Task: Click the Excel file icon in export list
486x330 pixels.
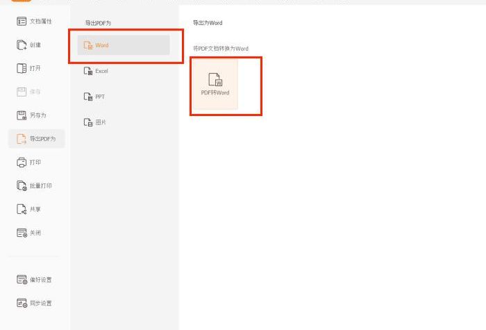Action: coord(87,71)
